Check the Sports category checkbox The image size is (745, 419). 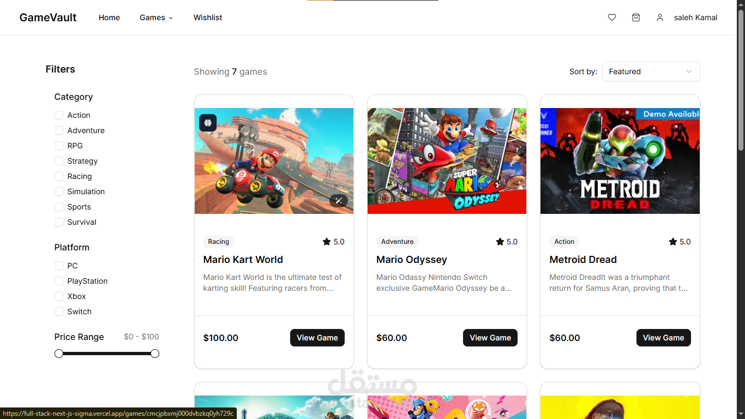coord(59,207)
